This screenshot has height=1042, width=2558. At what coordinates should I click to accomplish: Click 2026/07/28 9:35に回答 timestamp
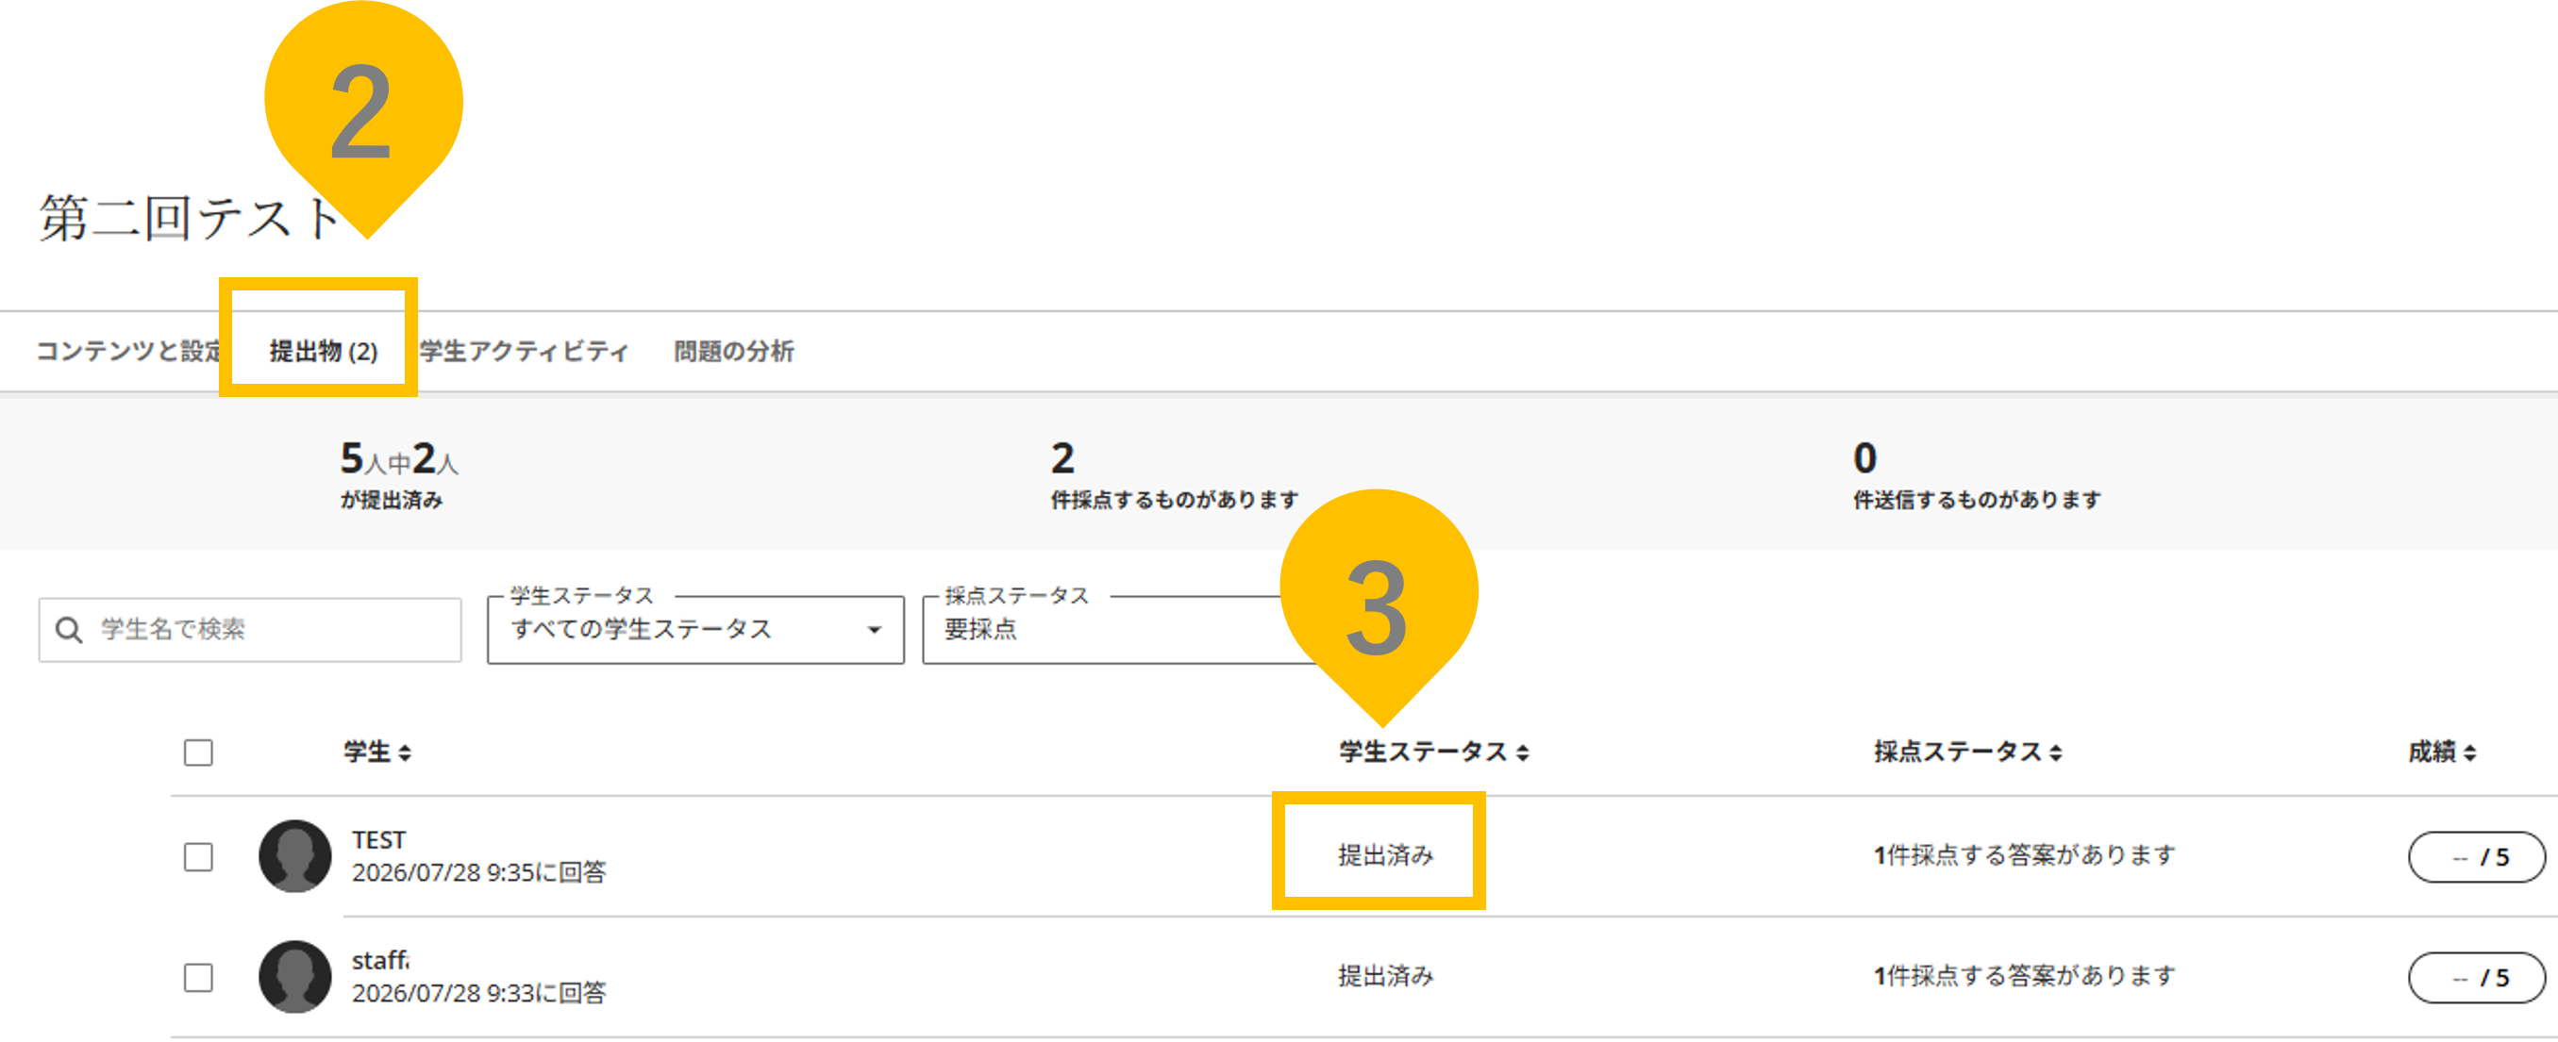478,872
